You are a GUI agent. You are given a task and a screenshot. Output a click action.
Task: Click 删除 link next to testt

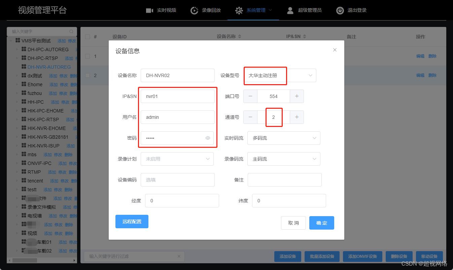tap(68, 190)
